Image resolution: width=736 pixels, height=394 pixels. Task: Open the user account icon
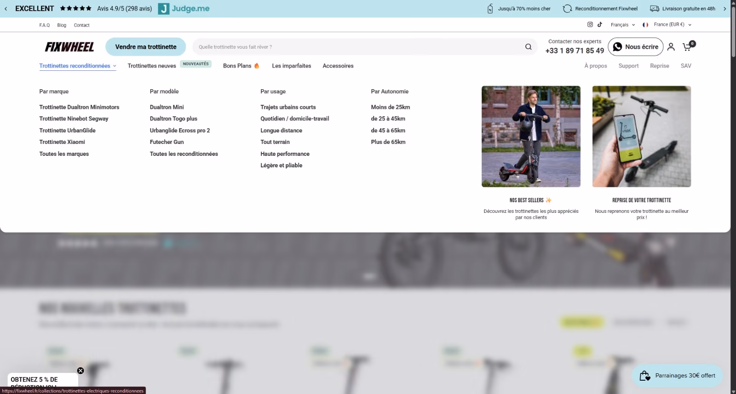coord(671,47)
